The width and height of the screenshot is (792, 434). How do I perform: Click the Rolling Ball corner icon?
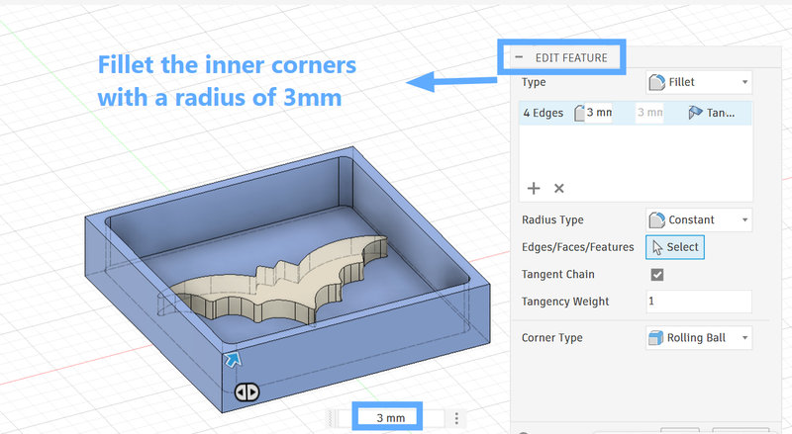click(x=655, y=338)
